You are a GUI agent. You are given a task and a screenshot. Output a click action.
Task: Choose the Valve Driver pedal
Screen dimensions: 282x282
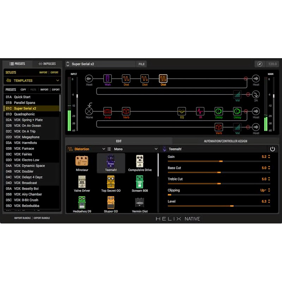pos(82,184)
